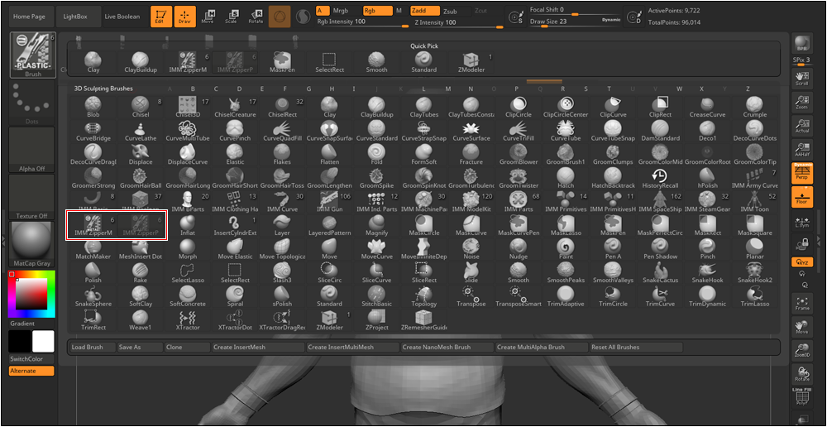The width and height of the screenshot is (827, 427).
Task: Pick the Smooth brush in Quick Pick
Action: tap(376, 60)
